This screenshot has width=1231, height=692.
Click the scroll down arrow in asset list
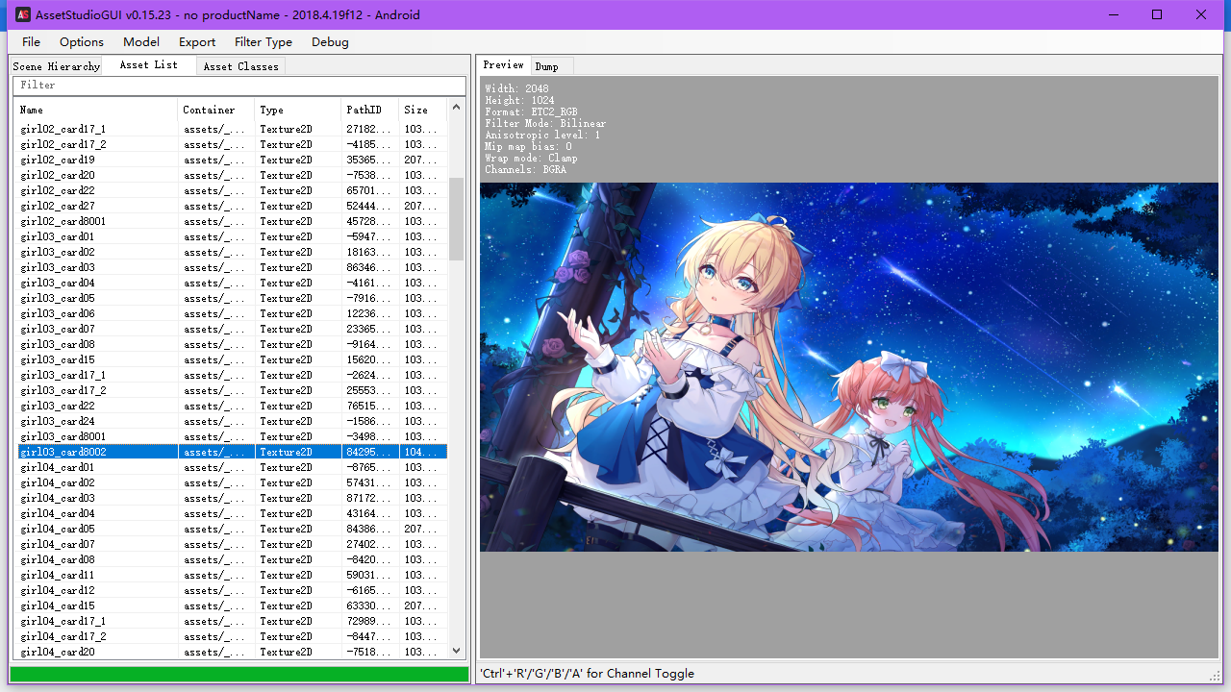tap(457, 651)
